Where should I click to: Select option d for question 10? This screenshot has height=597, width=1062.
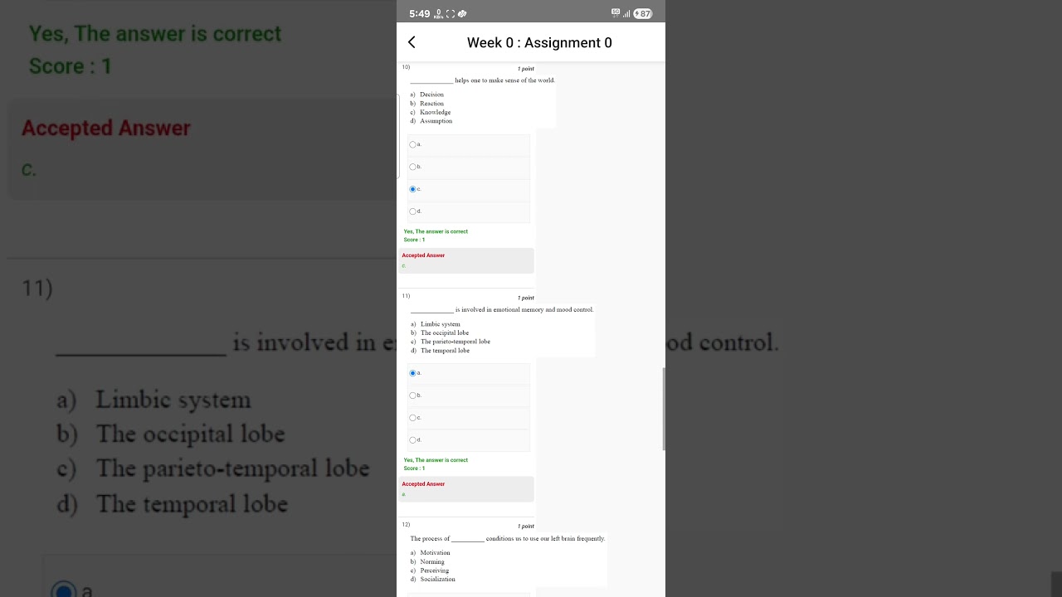point(412,211)
